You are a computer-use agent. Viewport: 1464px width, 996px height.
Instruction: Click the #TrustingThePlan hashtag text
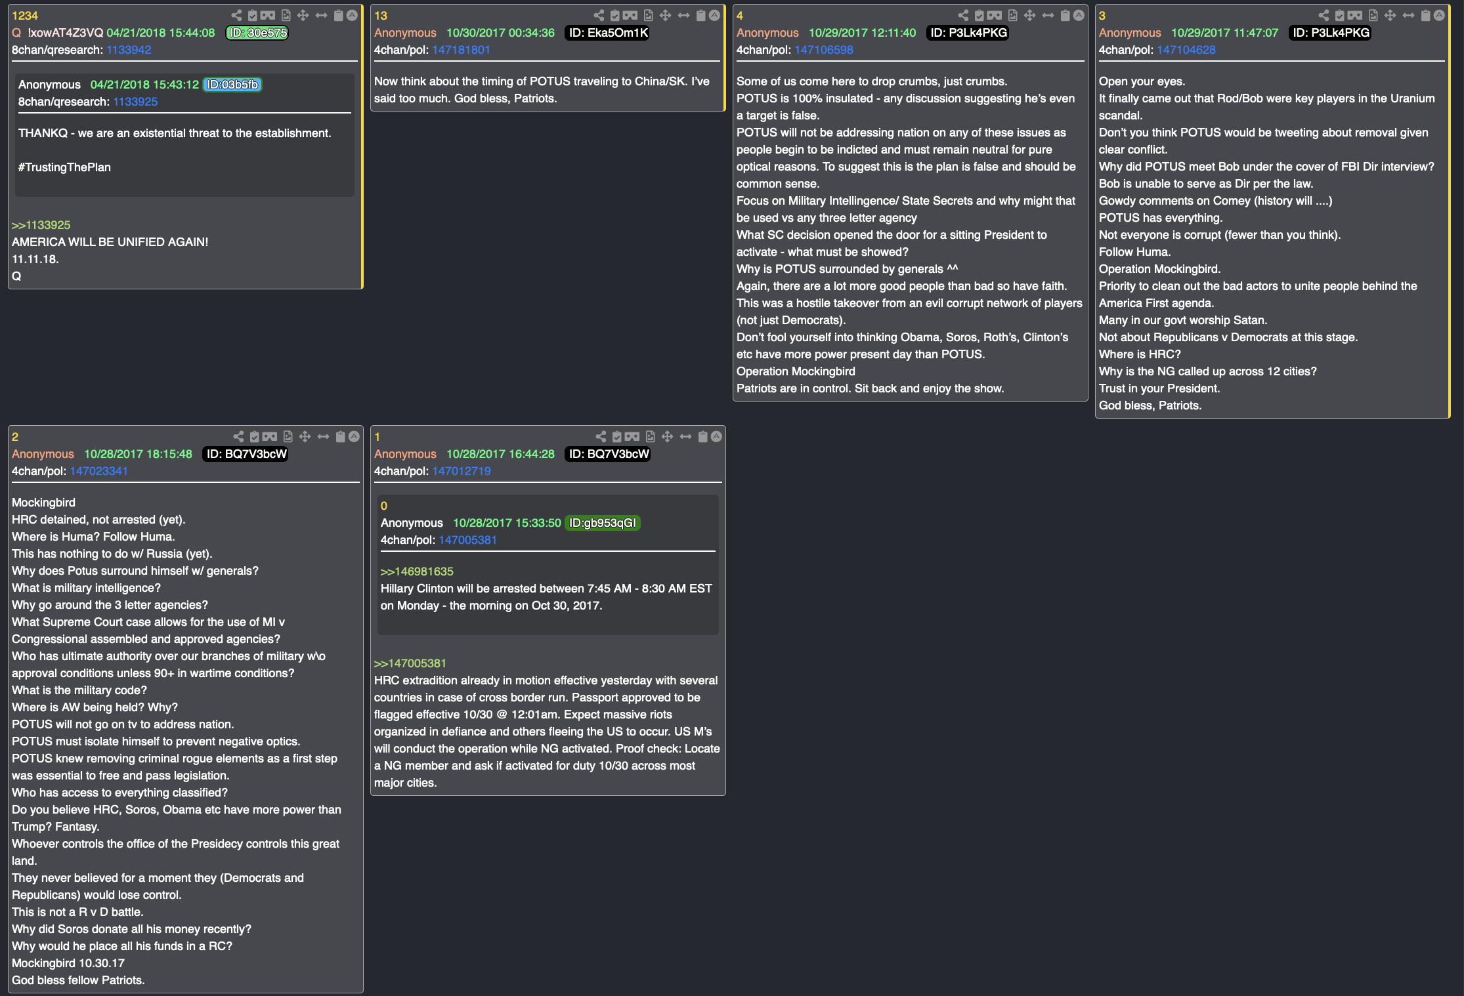point(64,167)
